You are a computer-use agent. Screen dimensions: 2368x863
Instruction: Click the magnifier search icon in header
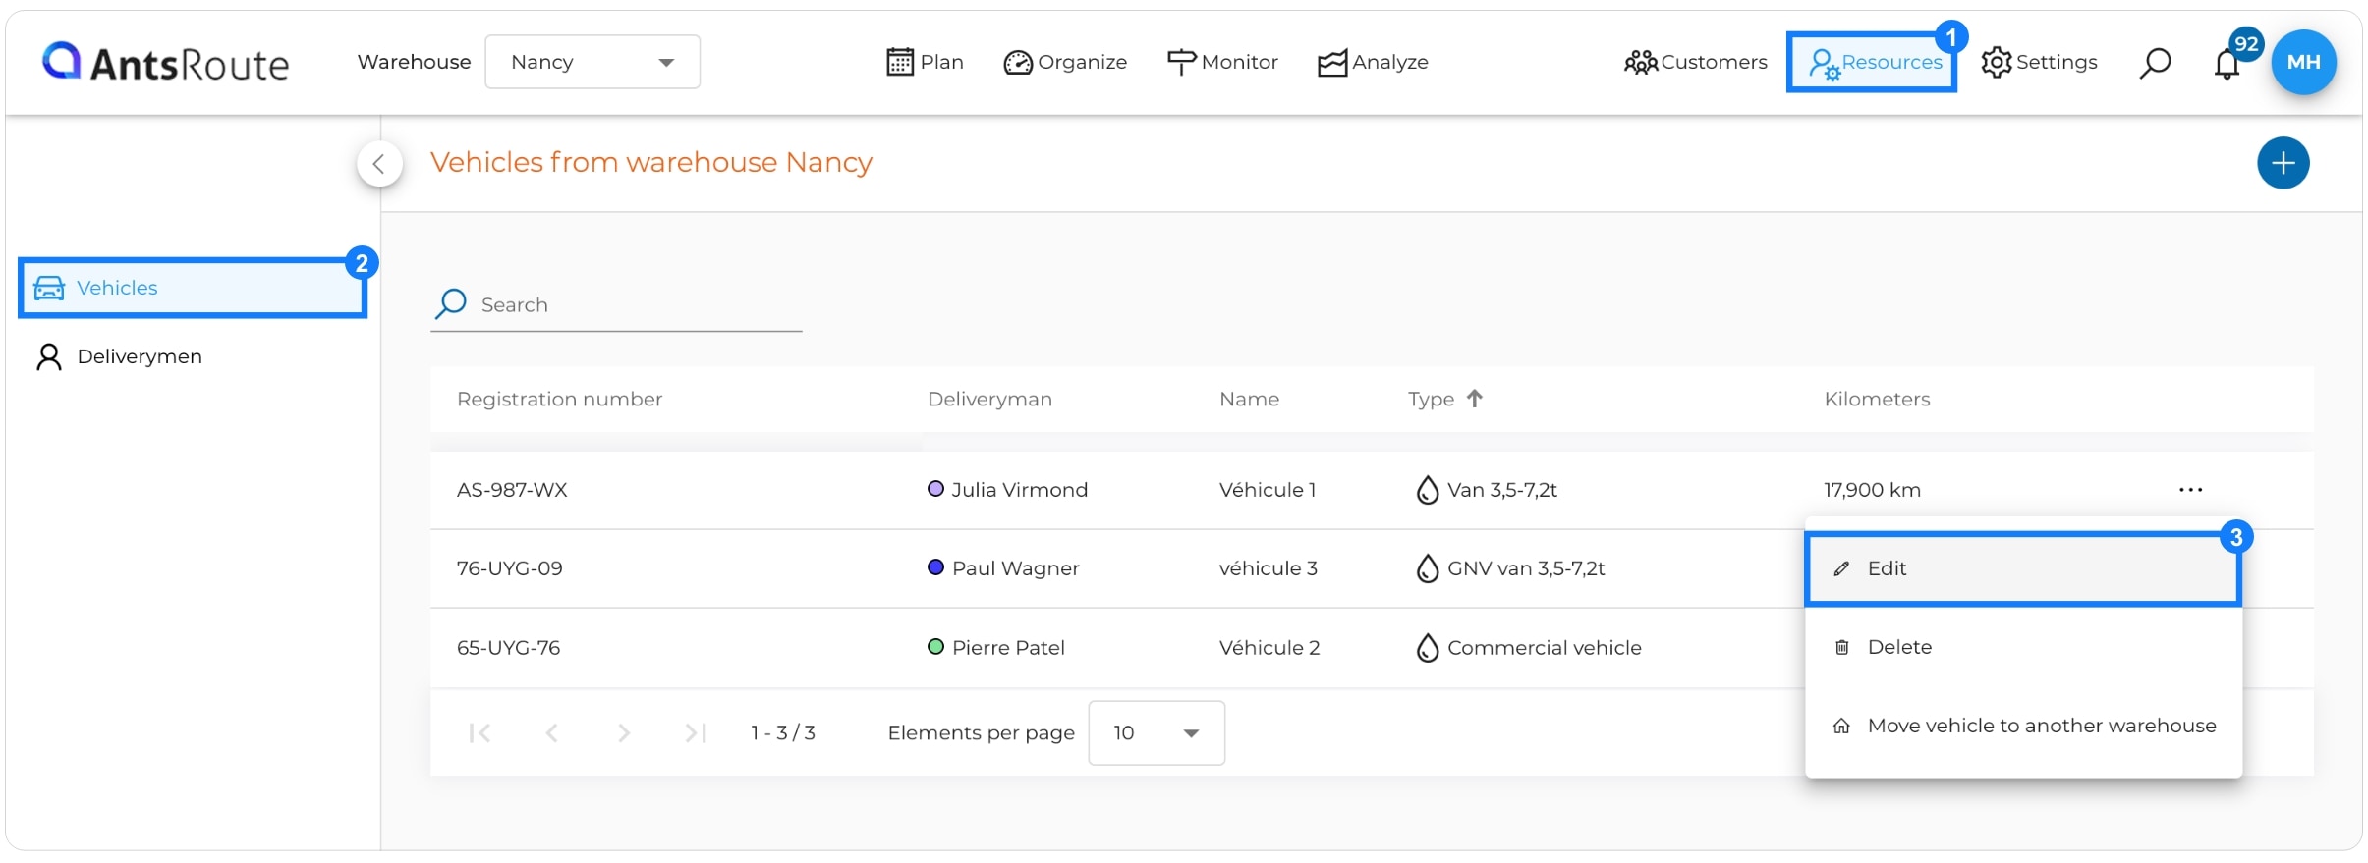2155,63
